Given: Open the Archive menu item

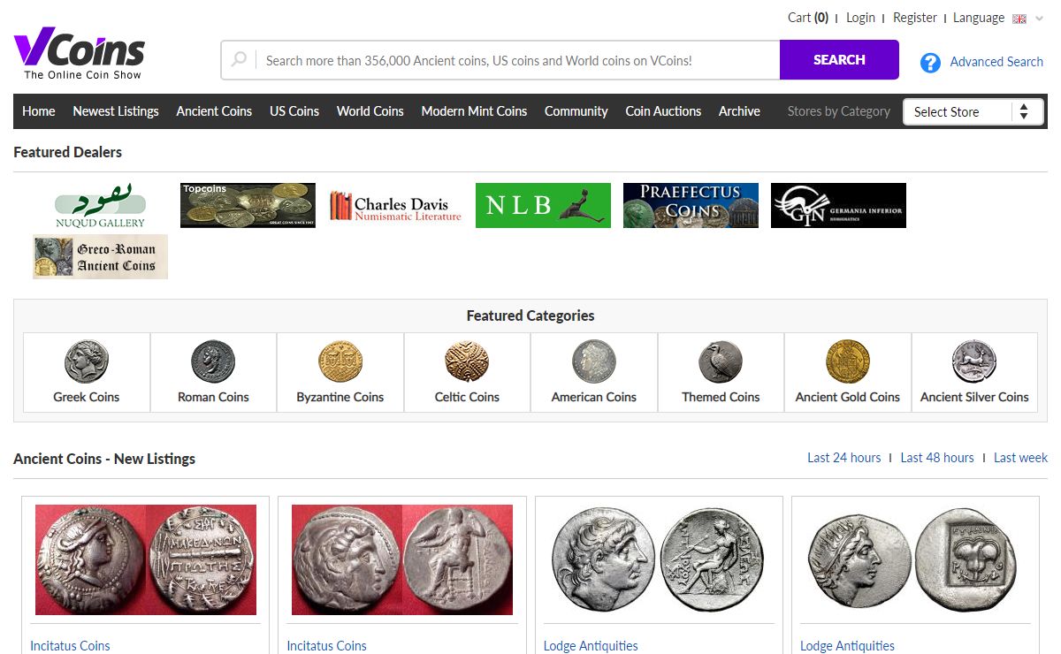Looking at the screenshot, I should (x=739, y=111).
